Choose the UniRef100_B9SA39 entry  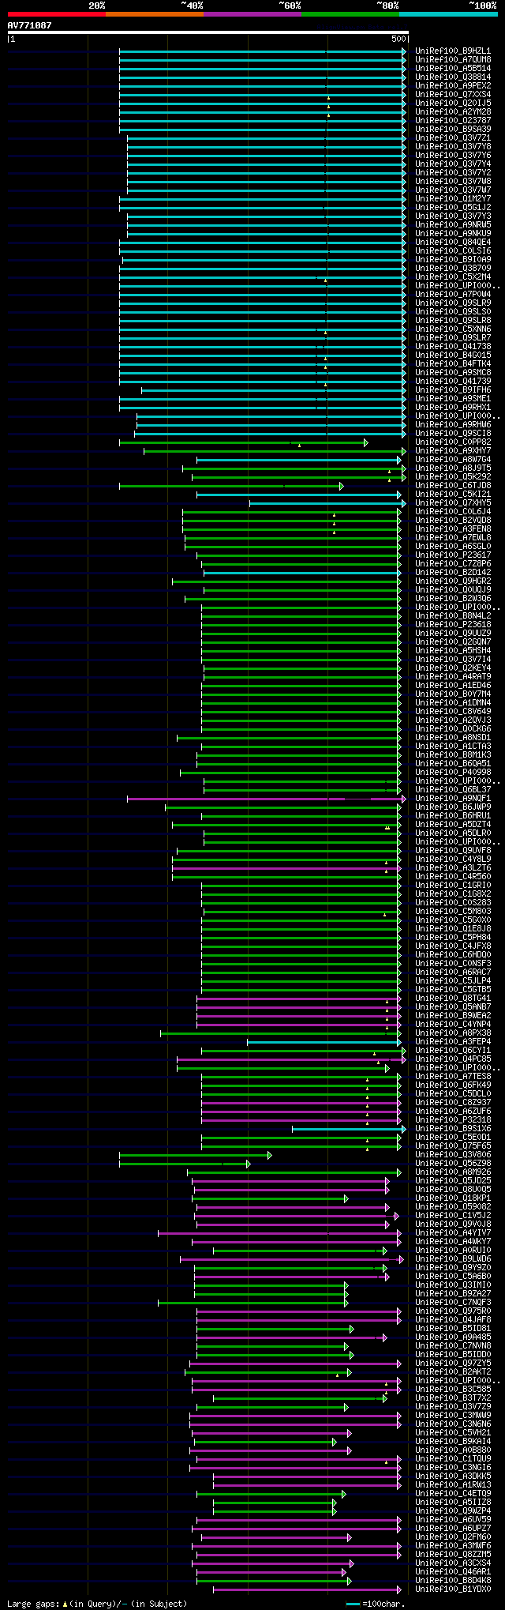(453, 130)
